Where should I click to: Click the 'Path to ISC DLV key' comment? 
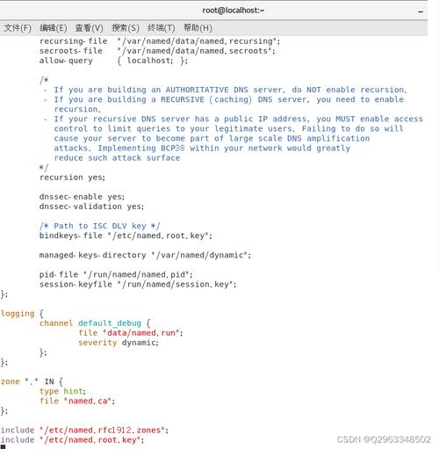[x=100, y=226]
